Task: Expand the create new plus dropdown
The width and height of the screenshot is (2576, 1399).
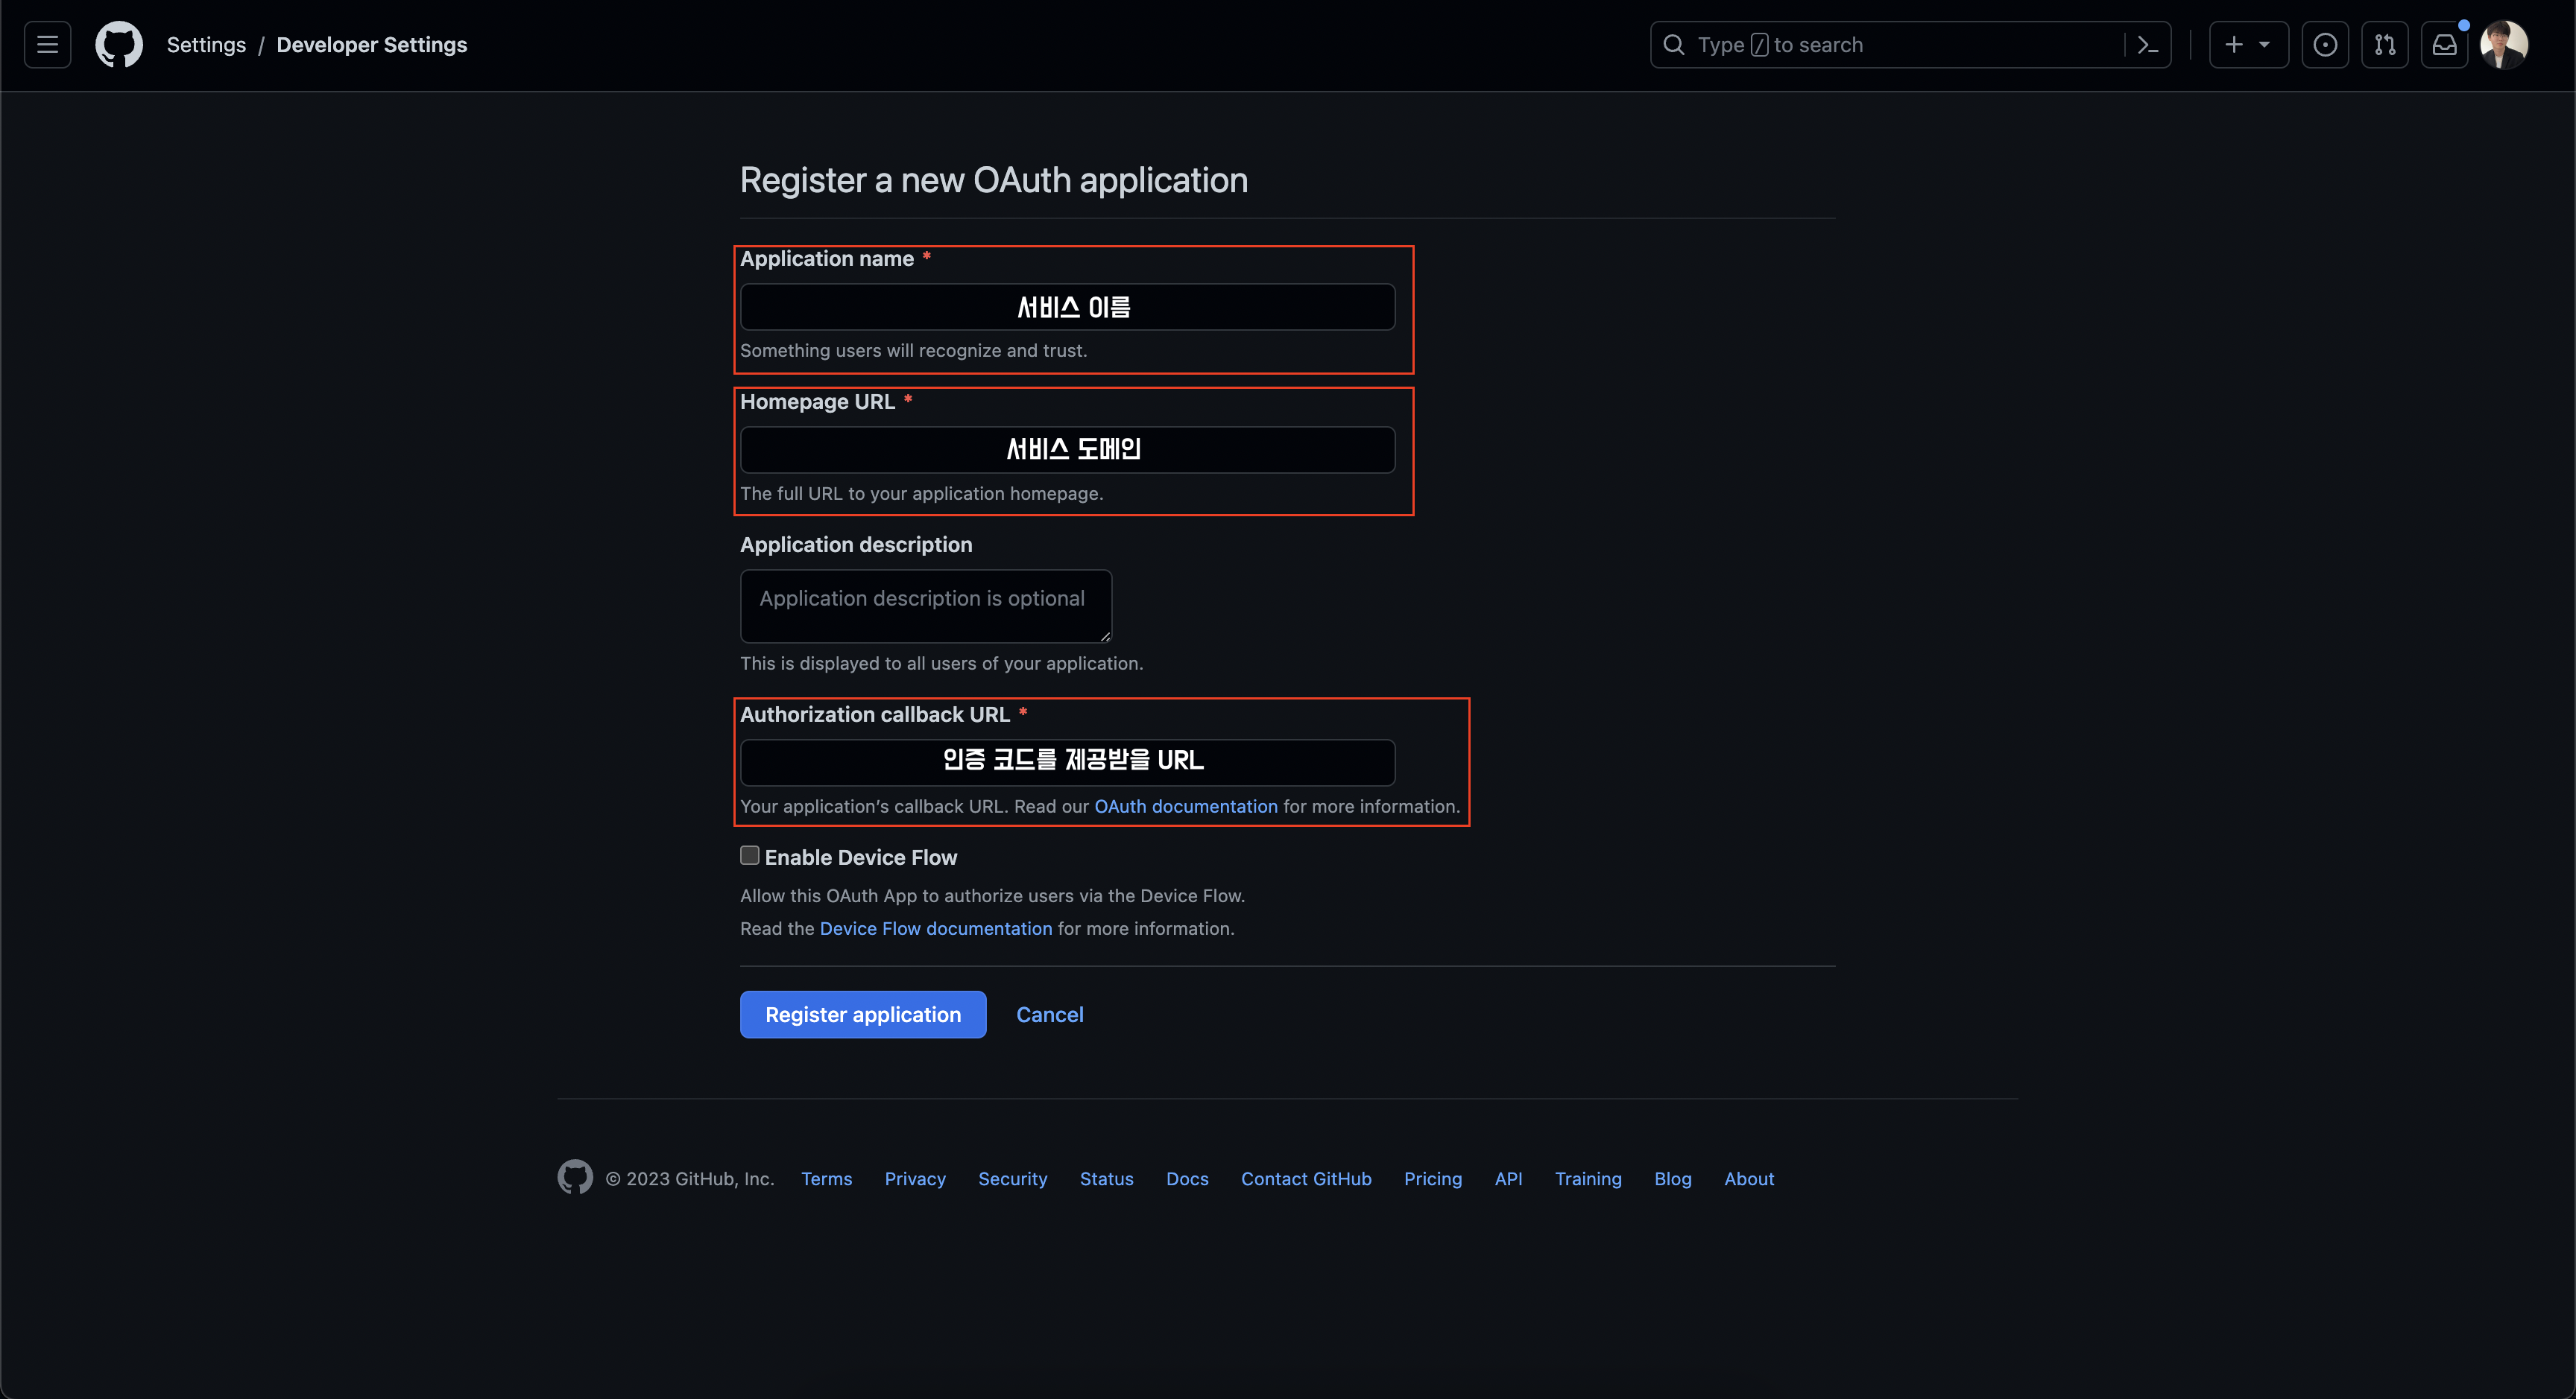Action: click(x=2247, y=45)
